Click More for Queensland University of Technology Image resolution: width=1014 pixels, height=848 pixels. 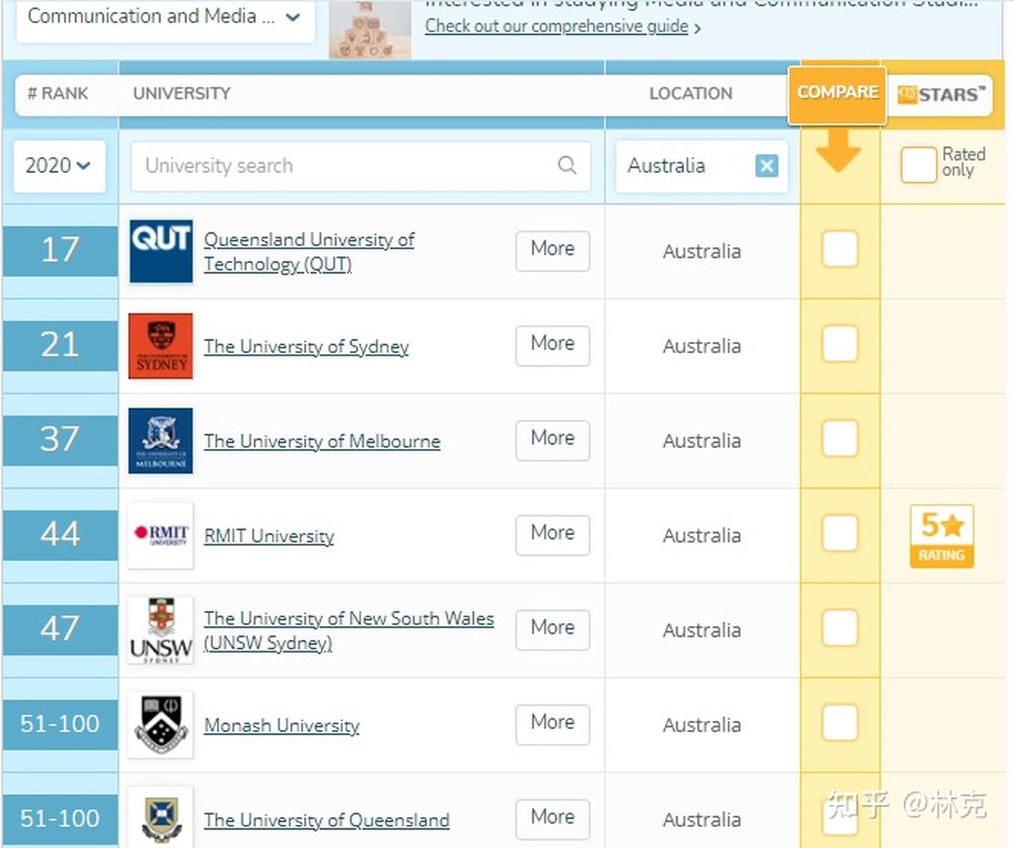click(x=553, y=251)
